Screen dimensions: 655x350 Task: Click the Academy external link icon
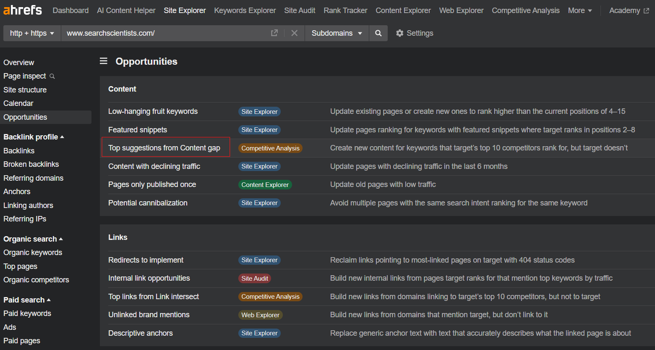tap(646, 11)
